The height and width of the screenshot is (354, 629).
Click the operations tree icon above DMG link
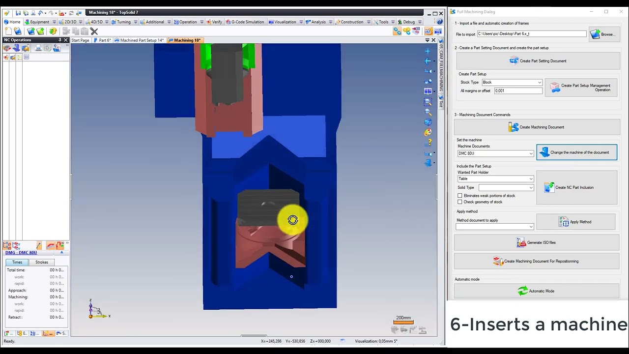7,245
